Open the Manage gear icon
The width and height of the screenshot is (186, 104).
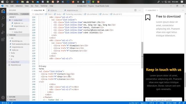click(x=3, y=98)
